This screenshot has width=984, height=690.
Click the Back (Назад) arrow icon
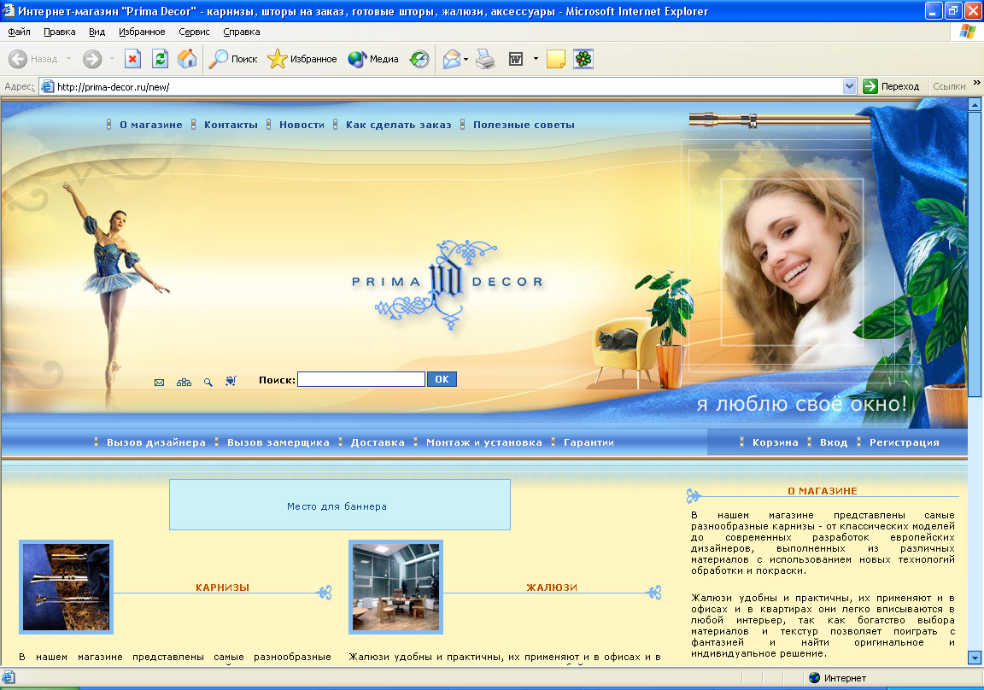[x=18, y=59]
